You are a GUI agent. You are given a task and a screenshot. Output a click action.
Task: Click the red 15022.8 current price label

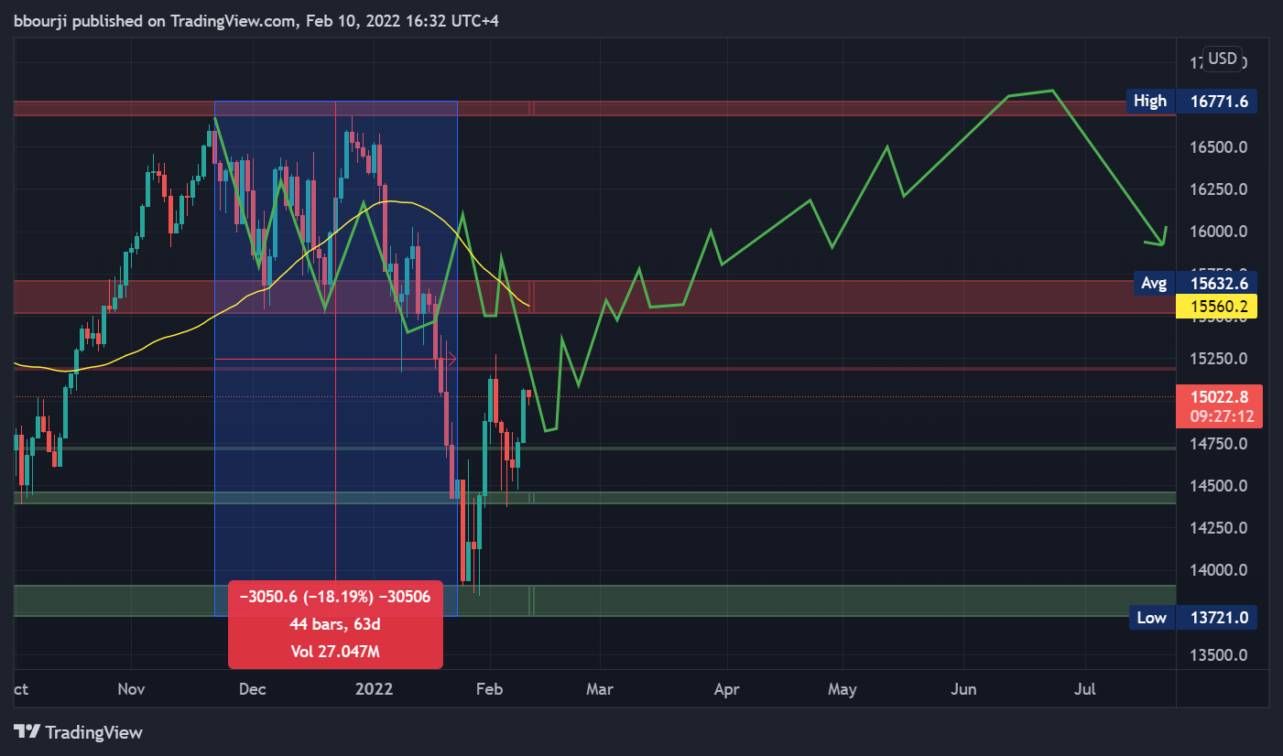[1218, 397]
